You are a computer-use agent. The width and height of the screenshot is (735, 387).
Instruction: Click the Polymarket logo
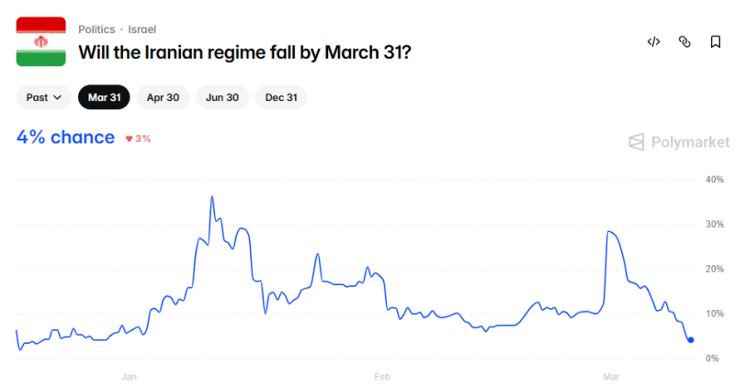click(x=679, y=141)
